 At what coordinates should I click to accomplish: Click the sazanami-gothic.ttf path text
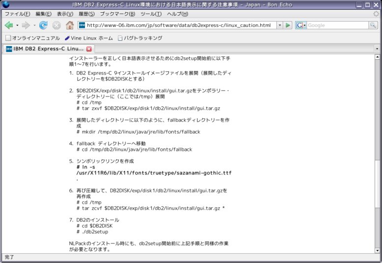click(x=154, y=173)
